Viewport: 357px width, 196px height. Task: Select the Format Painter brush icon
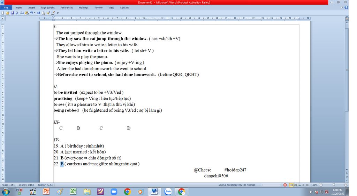click(48, 13)
